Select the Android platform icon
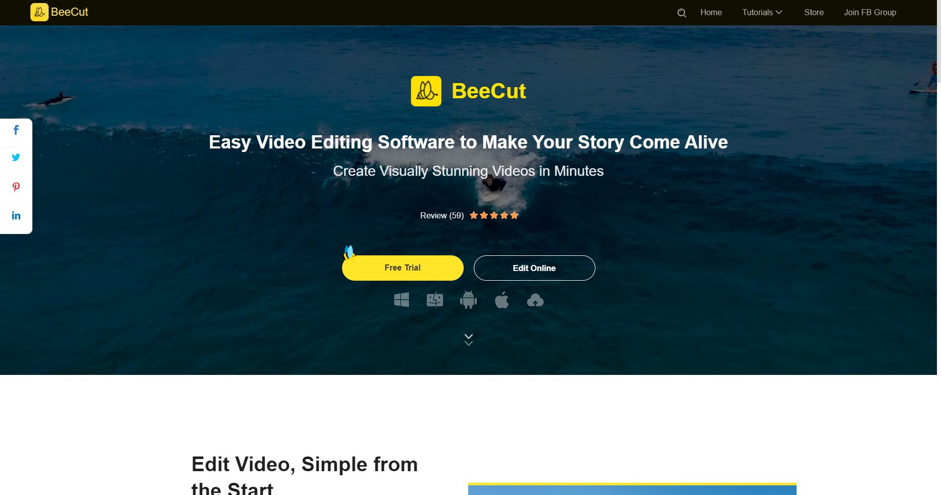Viewport: 941px width, 495px height. pyautogui.click(x=468, y=300)
